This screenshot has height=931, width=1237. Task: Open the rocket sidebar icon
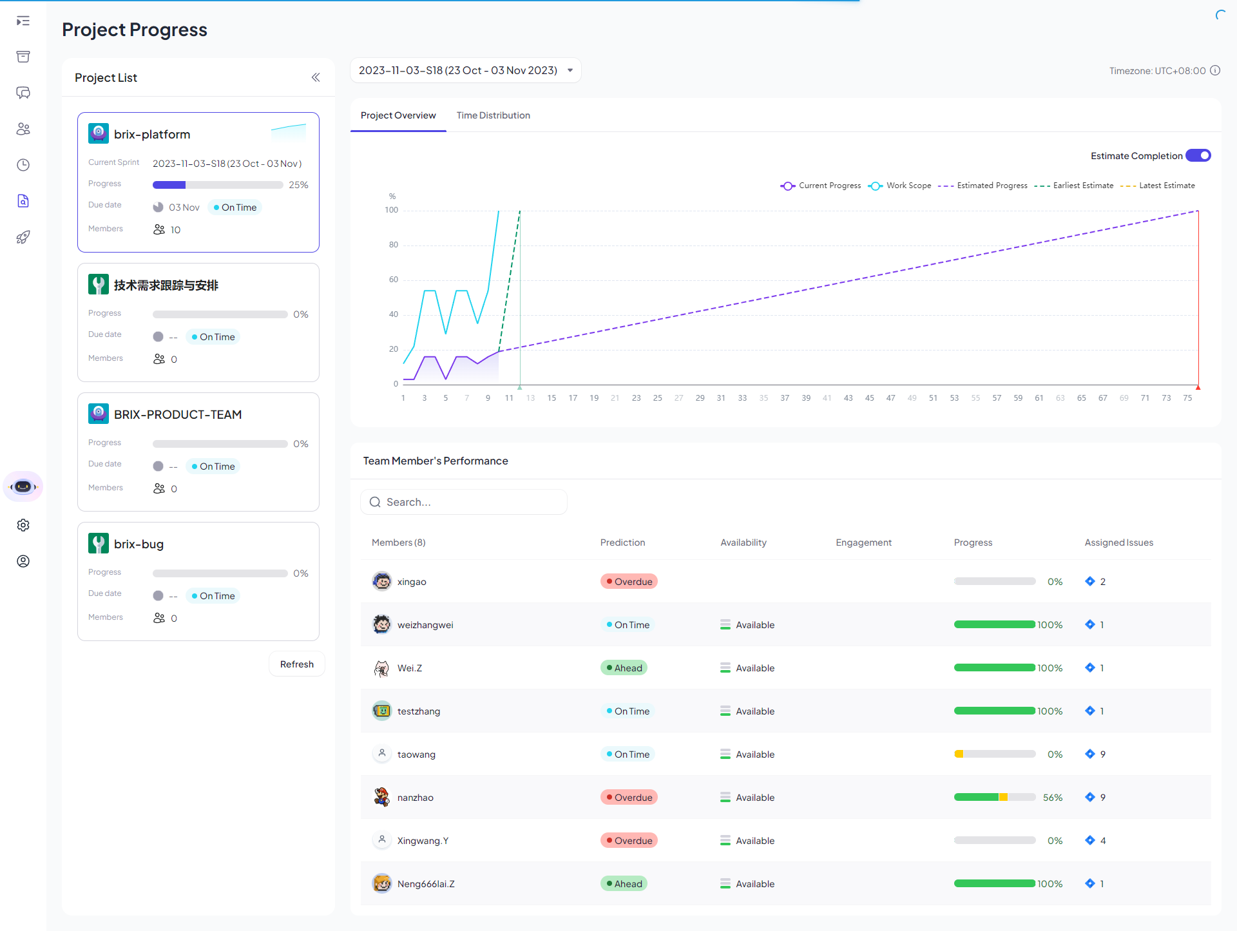(x=23, y=237)
